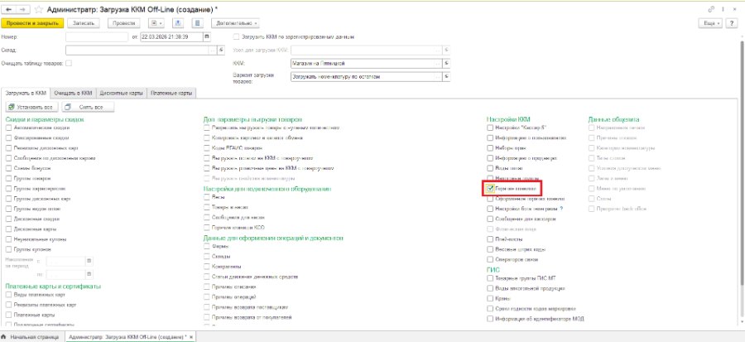Enable Загрузить ККМ по зарегистрированным данным
The height and width of the screenshot is (342, 745).
point(236,36)
